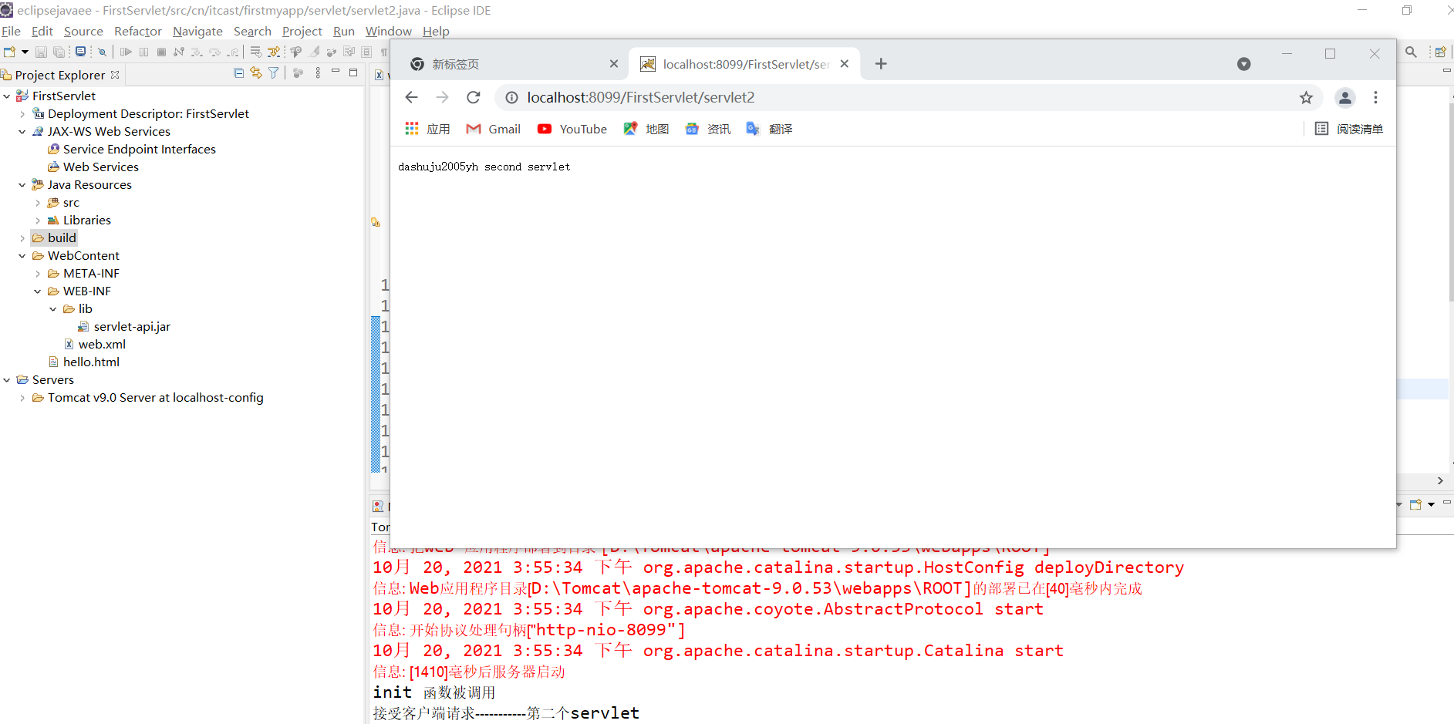
Task: Open the New wizard dropdown arrow
Action: coord(25,52)
